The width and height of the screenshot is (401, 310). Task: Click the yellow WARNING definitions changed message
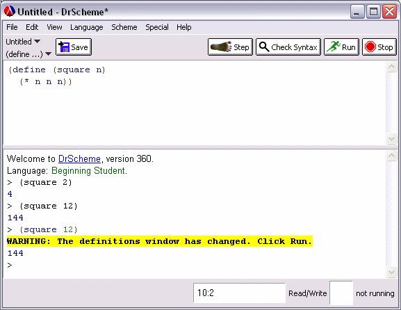point(160,241)
